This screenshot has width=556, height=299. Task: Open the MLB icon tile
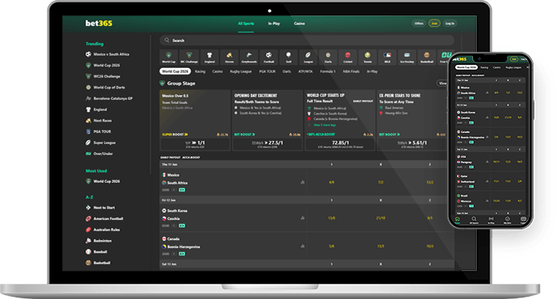tap(387, 57)
